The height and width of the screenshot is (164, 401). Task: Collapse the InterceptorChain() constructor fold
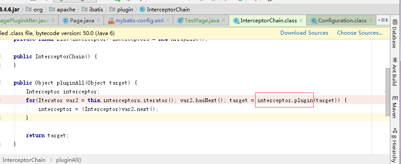pos(0,56)
